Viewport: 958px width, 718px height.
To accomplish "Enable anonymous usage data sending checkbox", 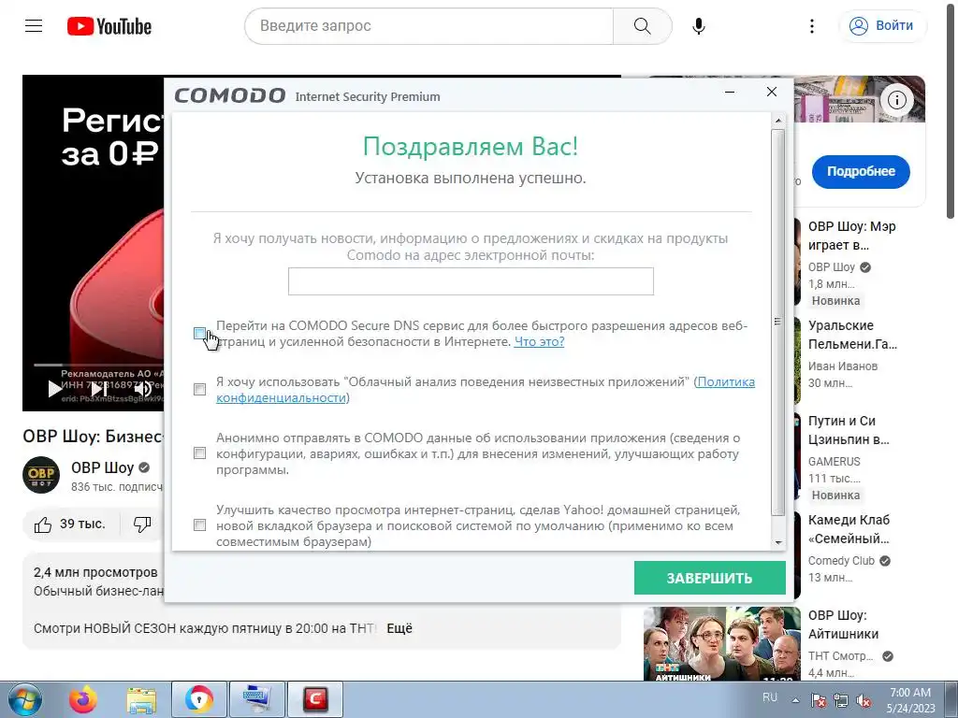I will click(x=200, y=453).
